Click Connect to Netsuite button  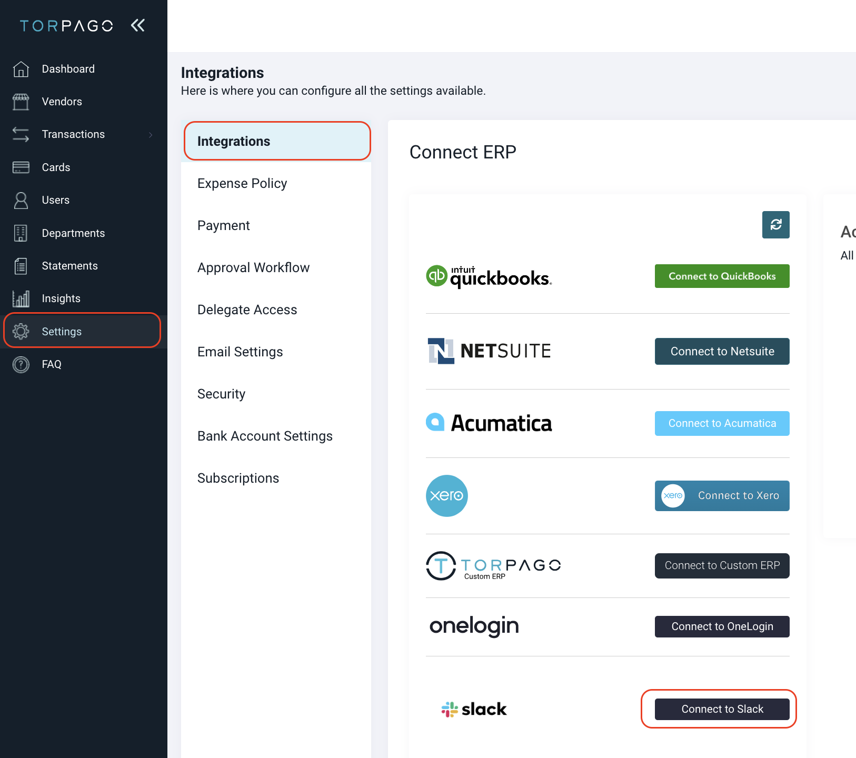(x=722, y=351)
